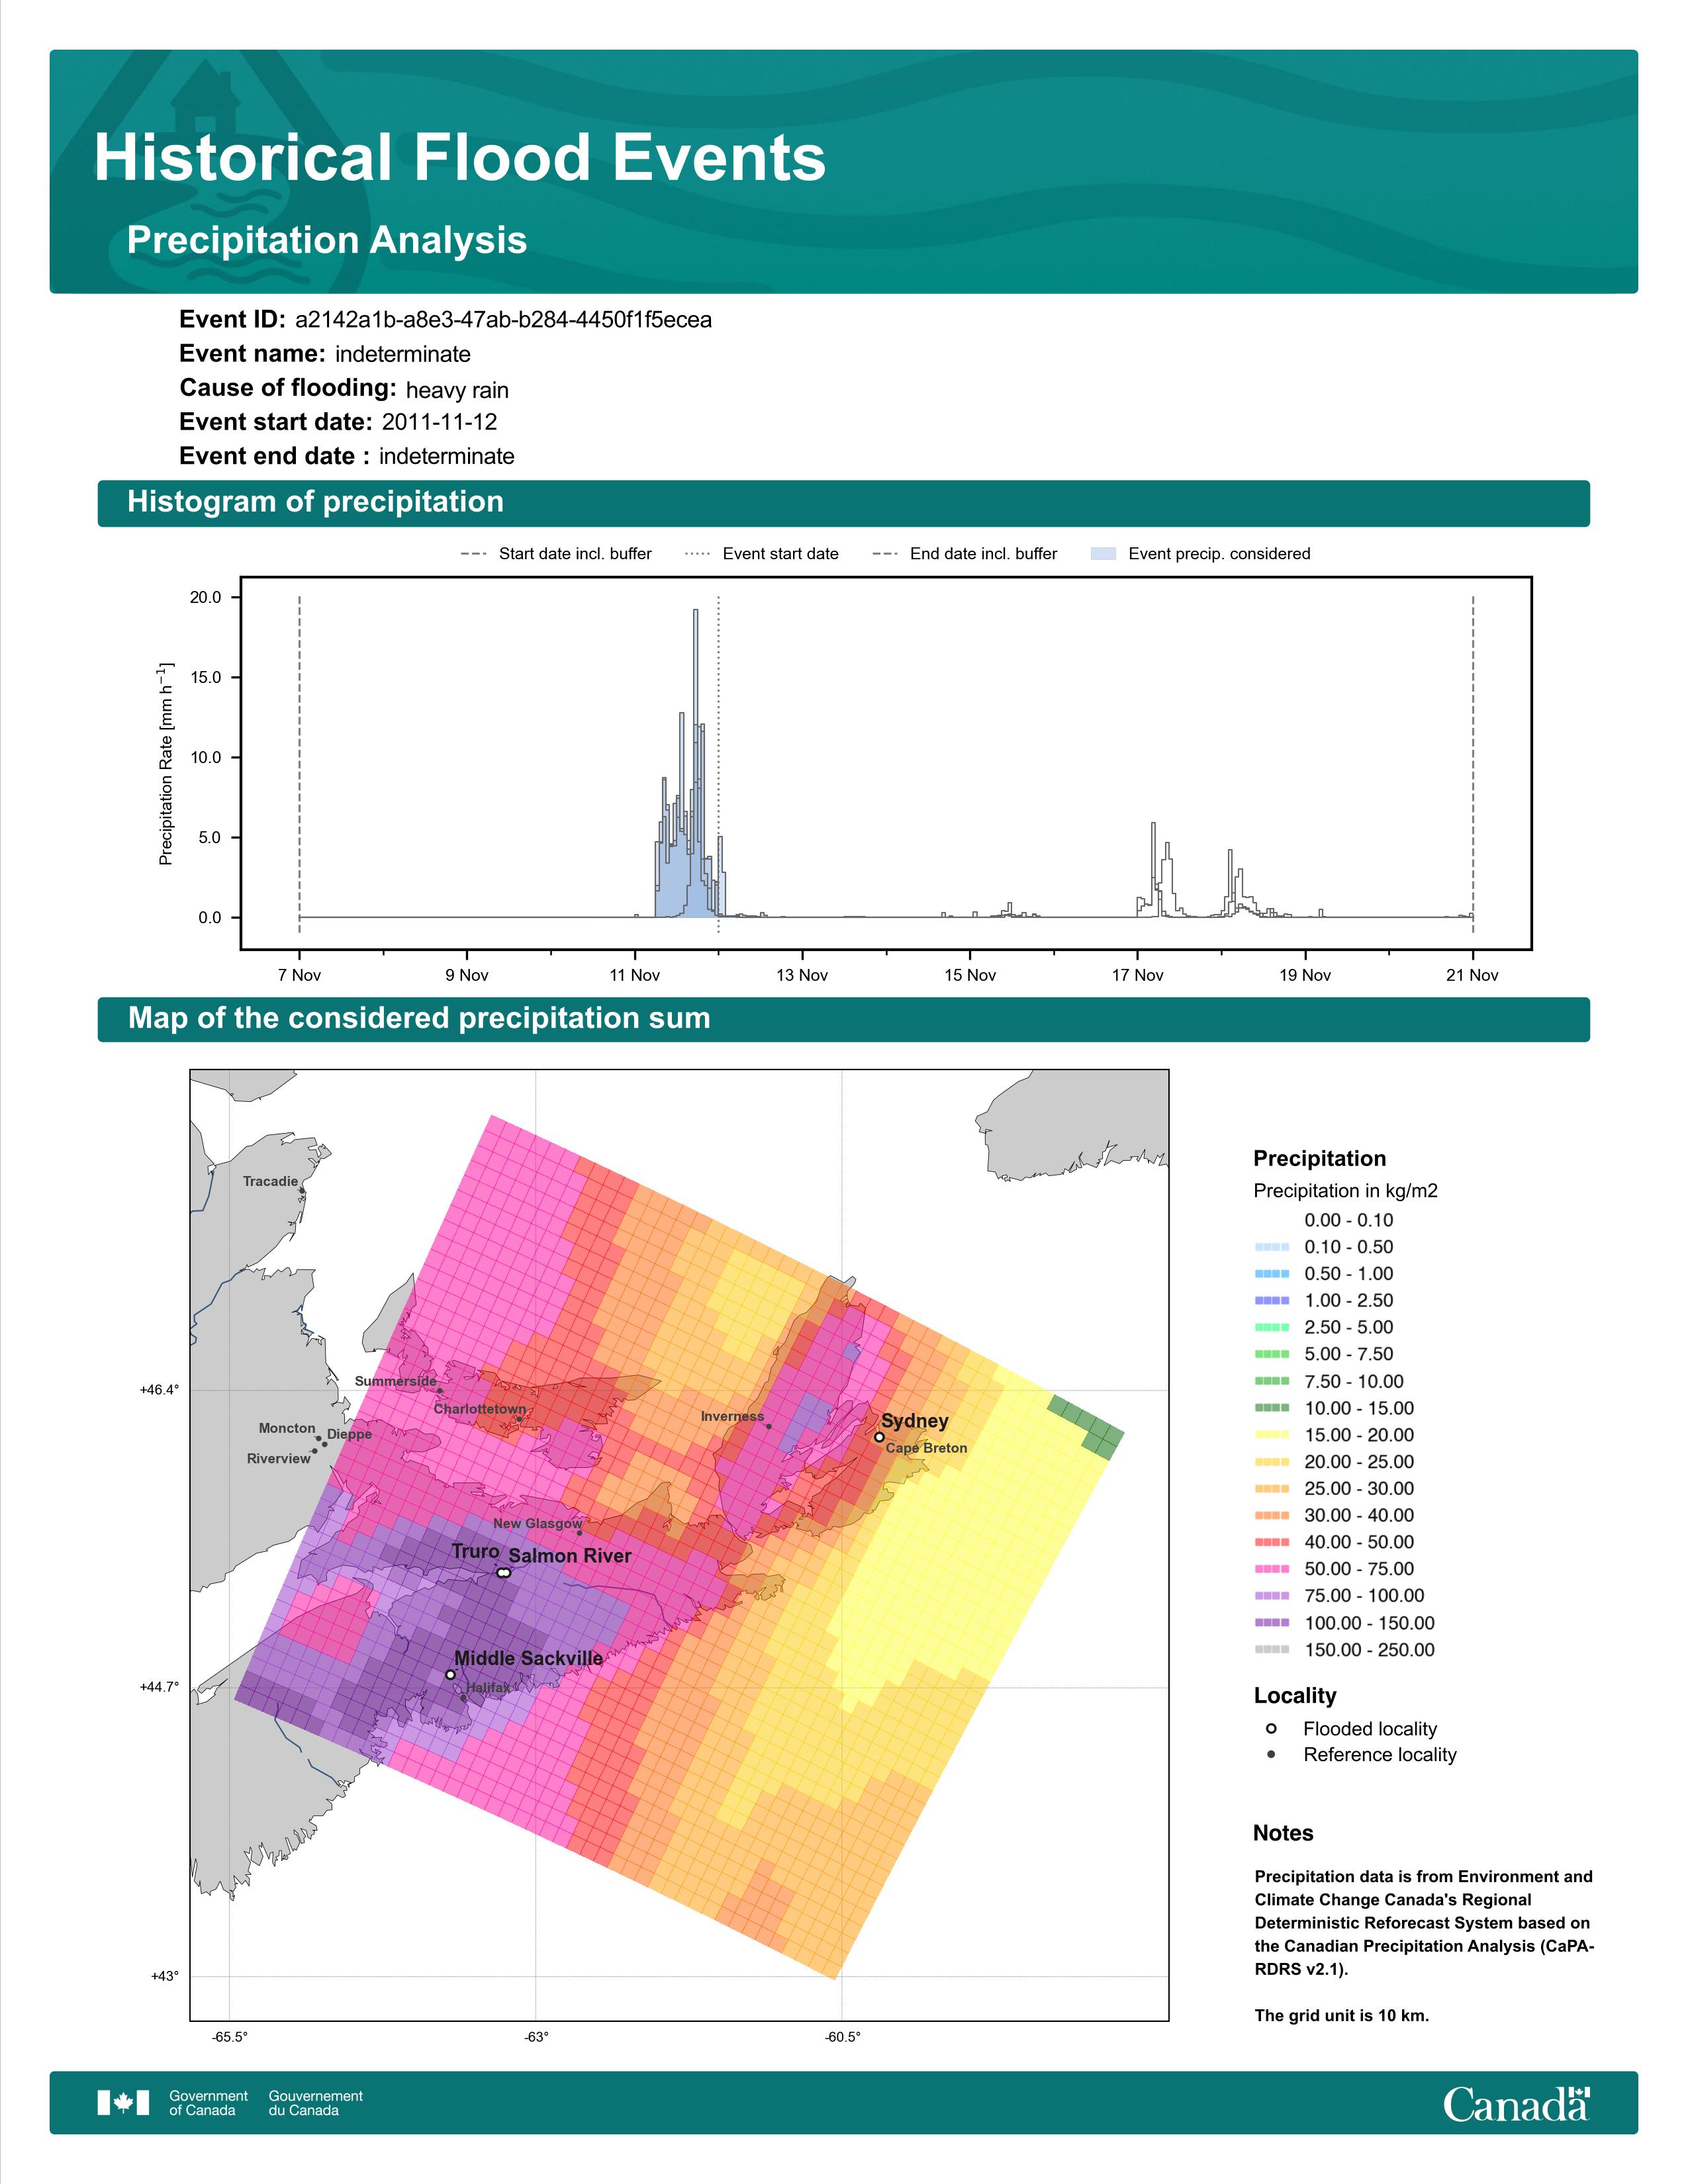This screenshot has width=1688, height=2184.
Task: Click the Charlottetown reference locality dot
Action: (x=519, y=1419)
